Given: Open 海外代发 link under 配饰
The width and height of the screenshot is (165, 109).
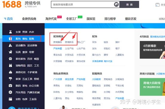Looking at the screenshot, I should [108, 61].
